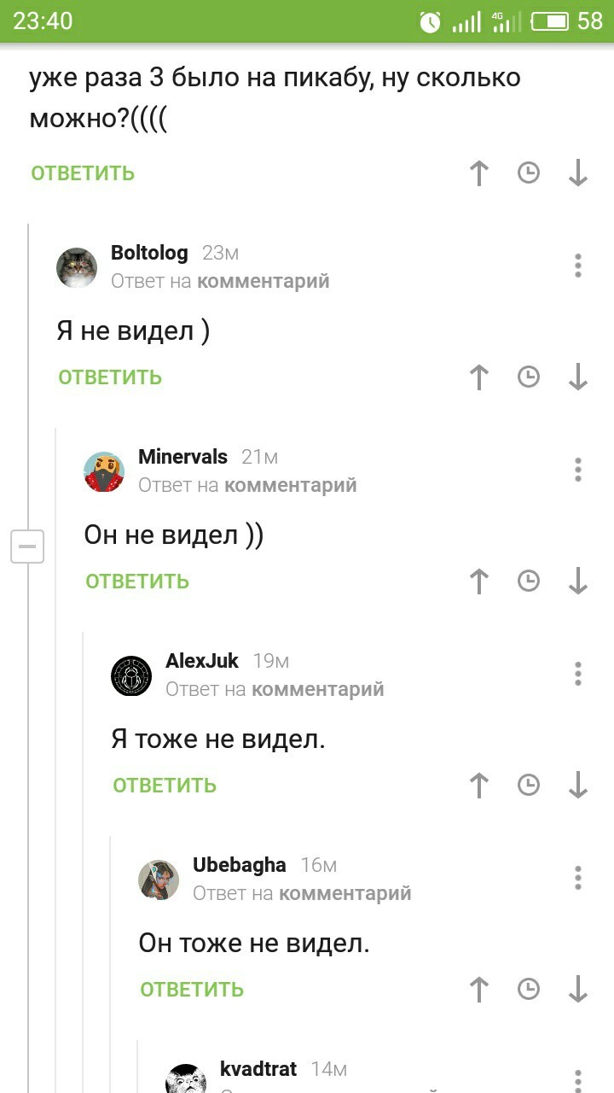614x1093 pixels.
Task: Reply to Boltolog's comment via ОТВЕТИТЬ
Action: point(110,377)
